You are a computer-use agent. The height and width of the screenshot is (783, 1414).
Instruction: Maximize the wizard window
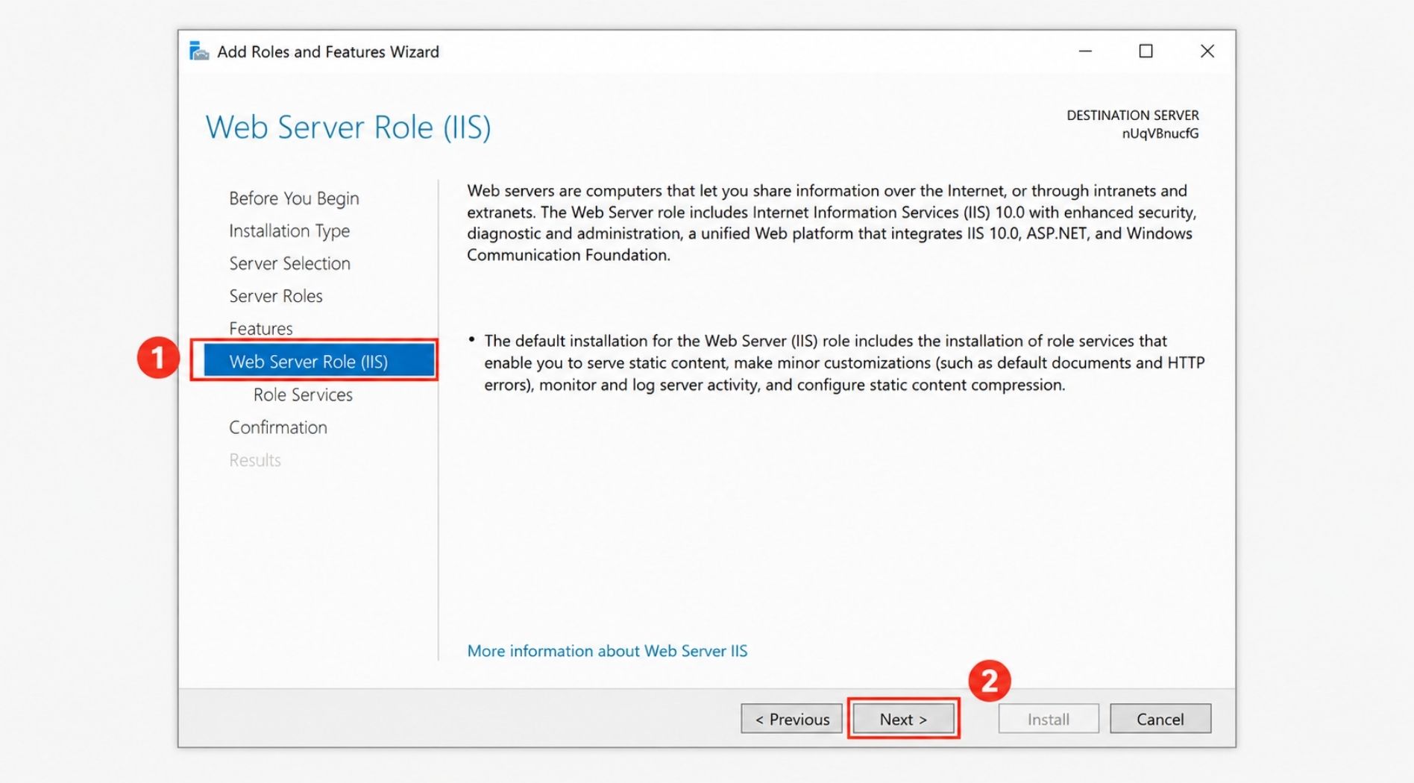pyautogui.click(x=1146, y=51)
